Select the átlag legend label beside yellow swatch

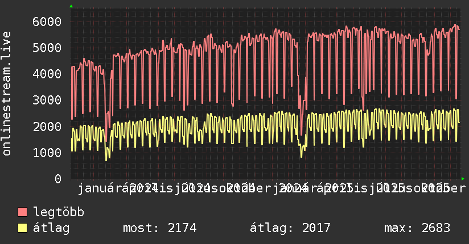point(51,228)
